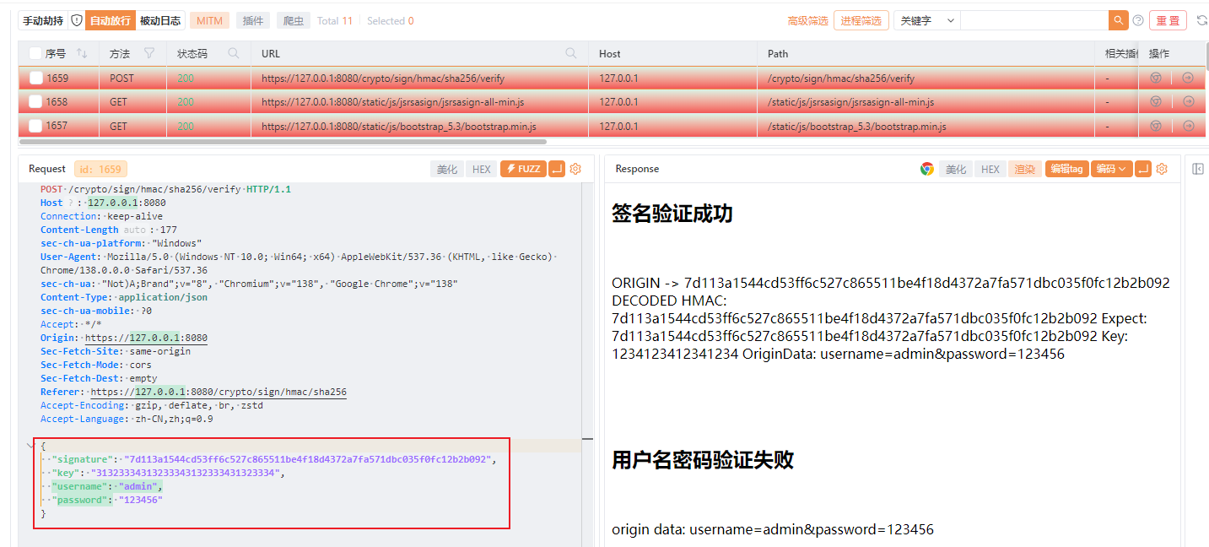Refresh the history list
The image size is (1209, 547).
tap(1201, 20)
